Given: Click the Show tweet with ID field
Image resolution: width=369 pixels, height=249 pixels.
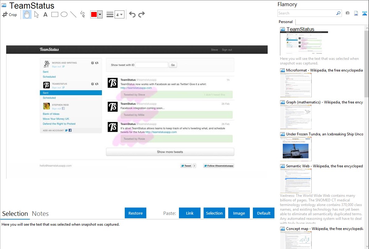Looking at the screenshot, I should (x=152, y=65).
